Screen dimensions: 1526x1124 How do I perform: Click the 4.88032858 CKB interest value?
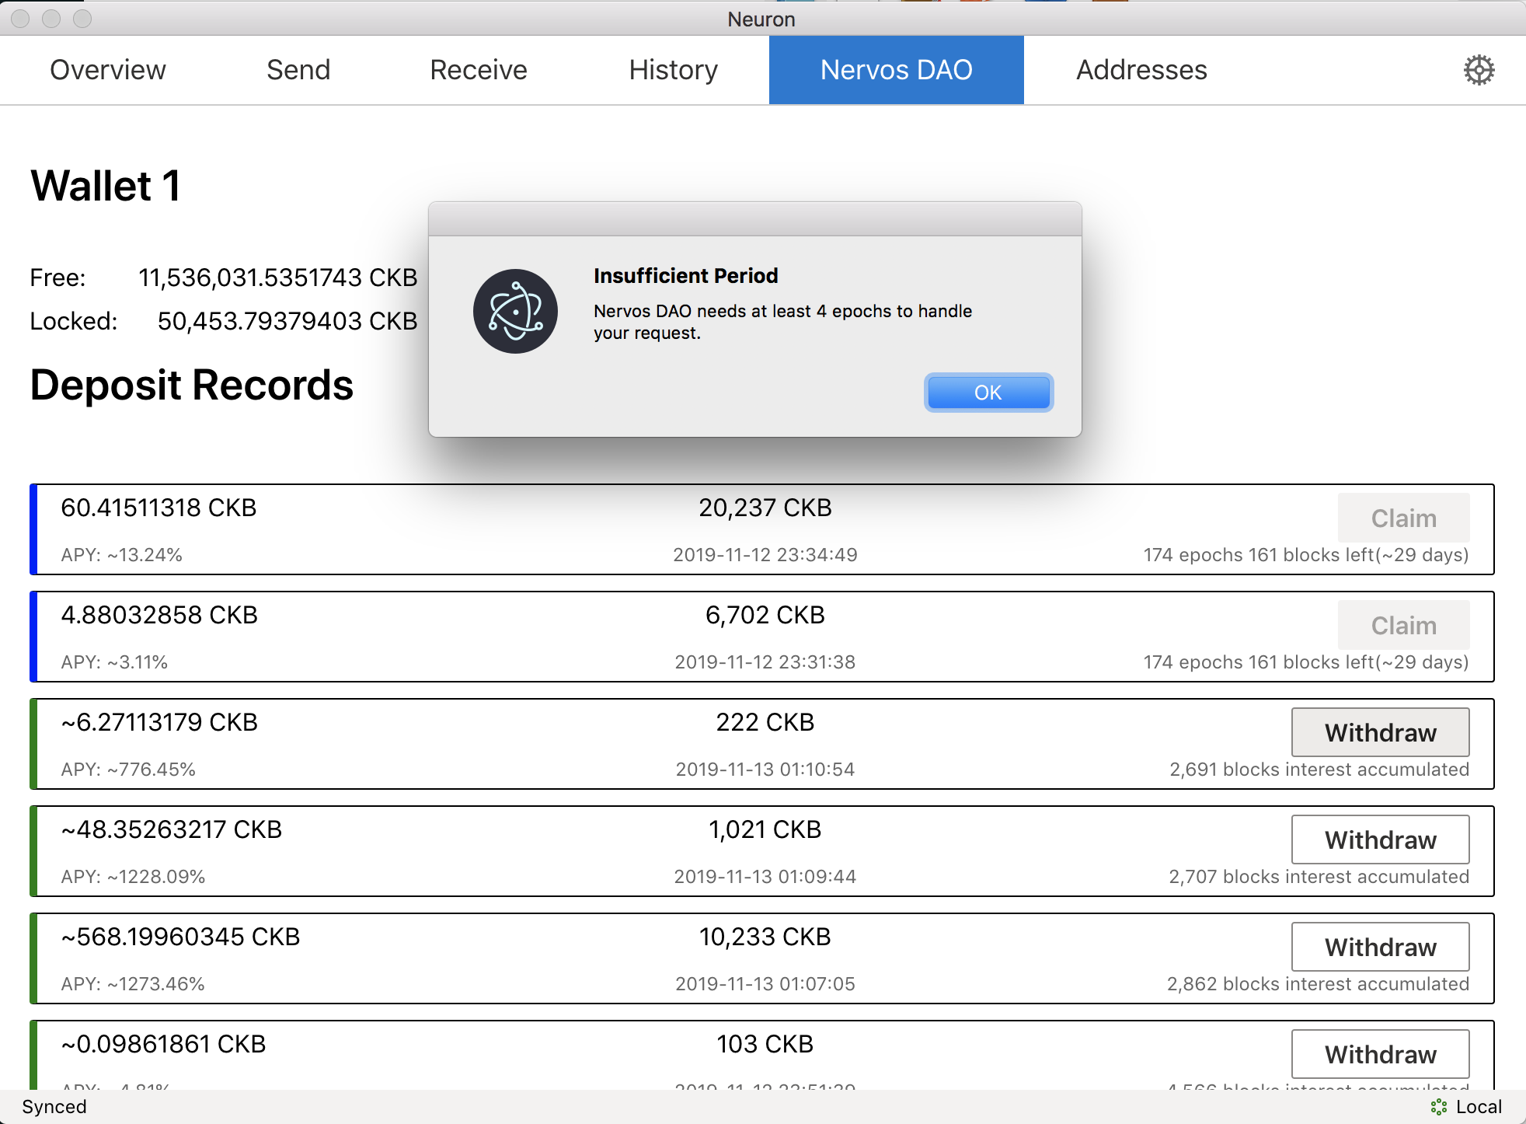[159, 615]
